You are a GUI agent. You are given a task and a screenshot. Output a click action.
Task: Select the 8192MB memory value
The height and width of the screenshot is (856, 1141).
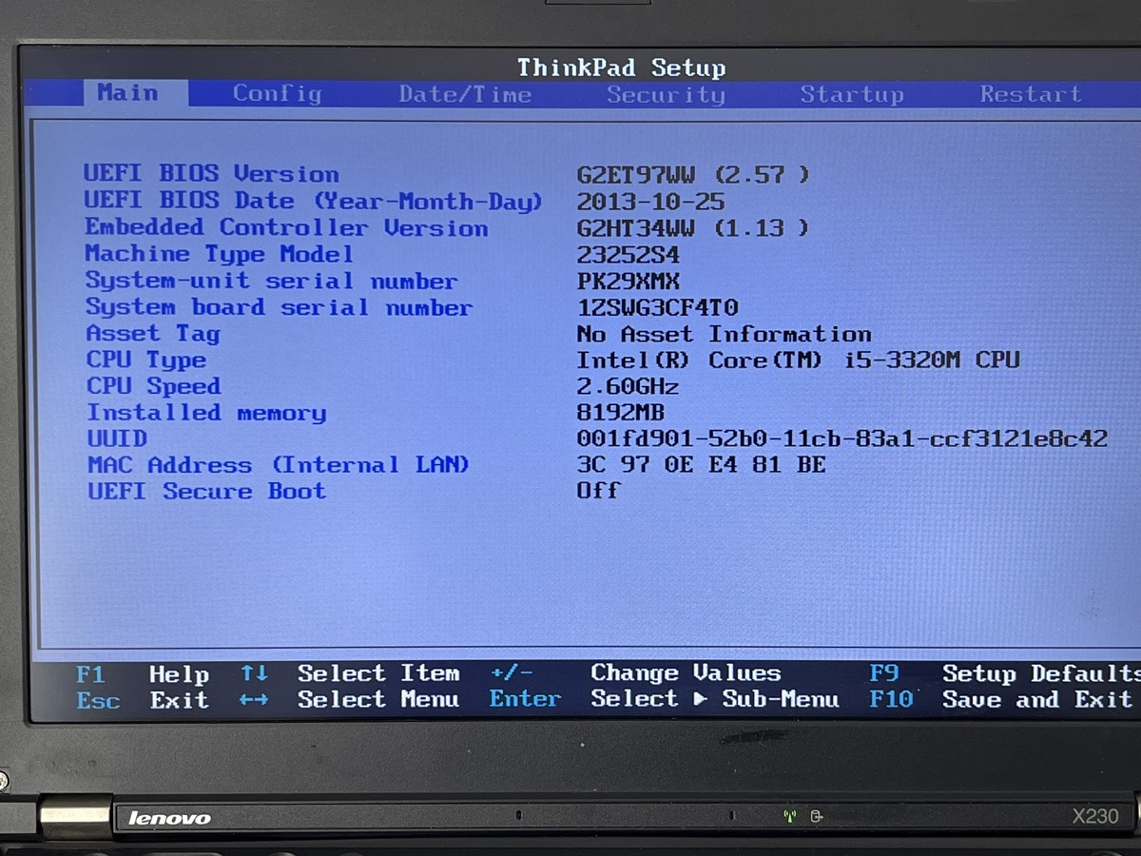tap(620, 413)
